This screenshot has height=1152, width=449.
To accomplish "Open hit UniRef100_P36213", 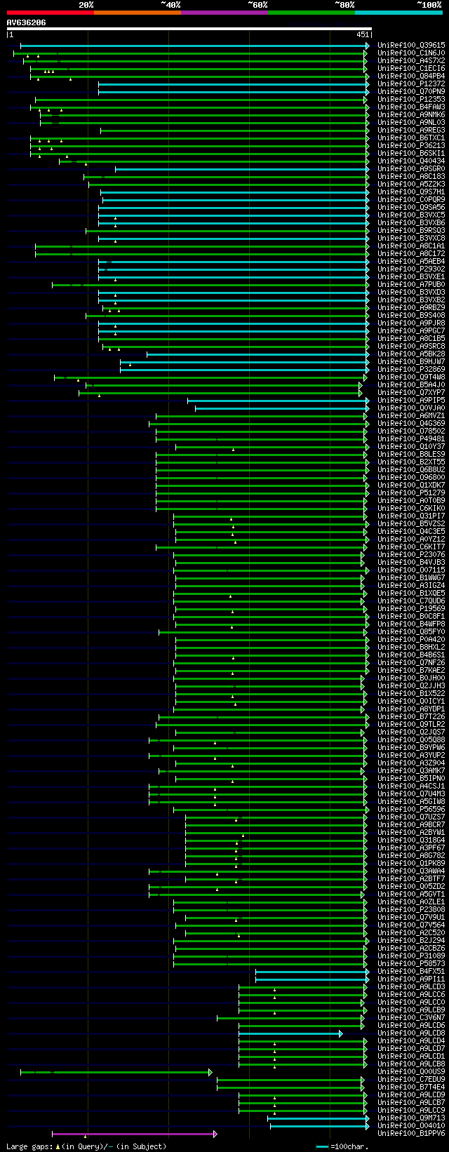I will 411,145.
